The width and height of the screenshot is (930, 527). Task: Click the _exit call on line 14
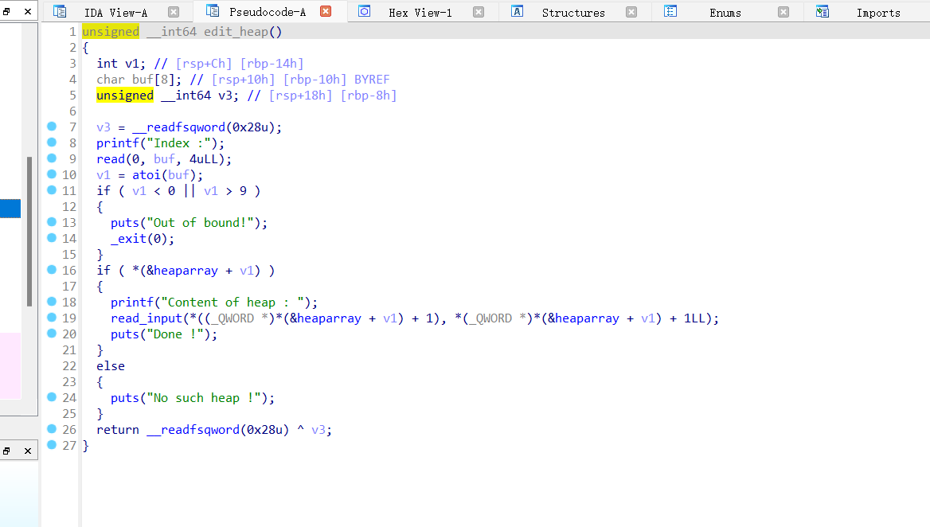129,238
